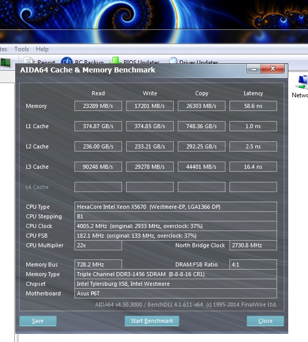The image size is (308, 342).
Task: Click the Motherboard Asus P6T field
Action: 176,293
